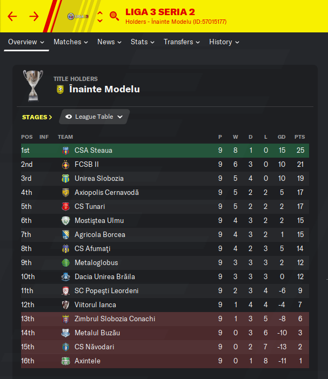Click the trophy cup image

tap(33, 85)
